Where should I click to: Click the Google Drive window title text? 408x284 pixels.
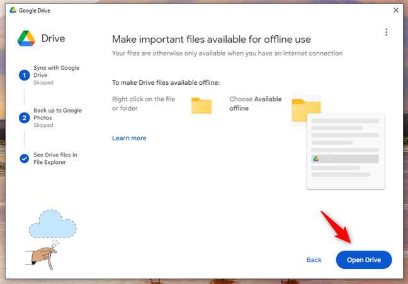[35, 11]
